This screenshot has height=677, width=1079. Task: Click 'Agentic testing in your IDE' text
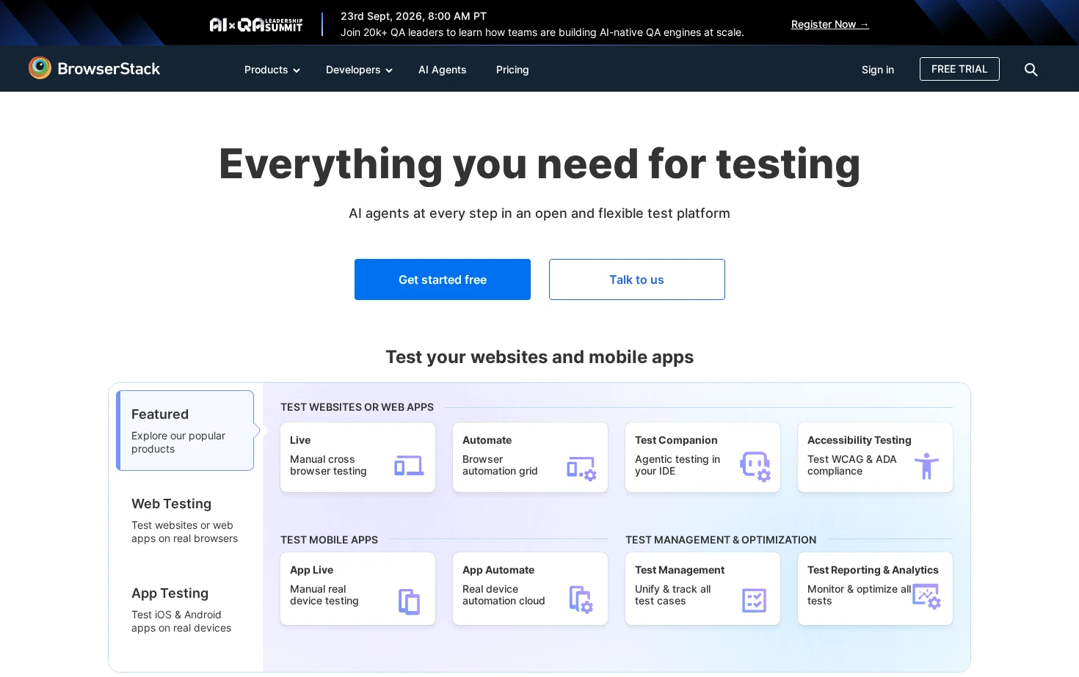677,465
